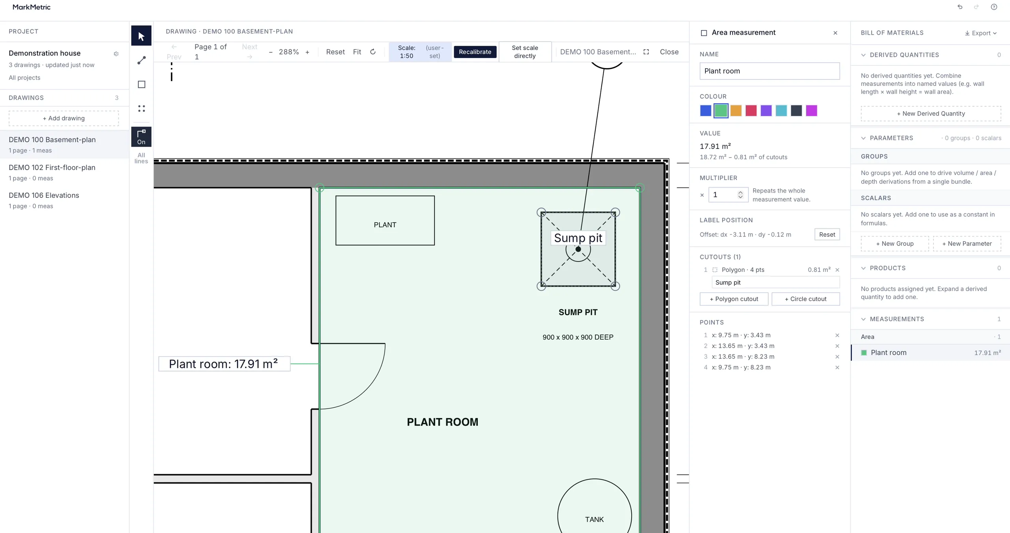Enter fullscreen with the expand icon
Screen dimensions: 1010x533
646,52
